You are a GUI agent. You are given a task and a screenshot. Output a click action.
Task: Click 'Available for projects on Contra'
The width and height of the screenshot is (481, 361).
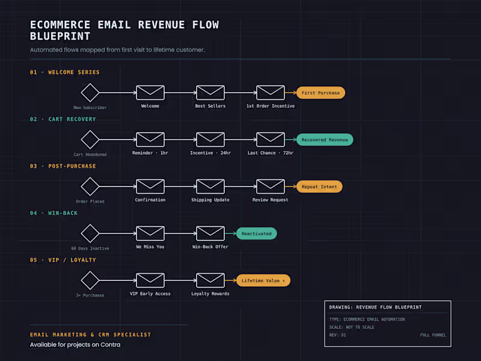click(x=75, y=345)
